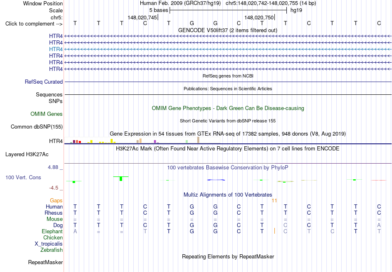Open the GTEx "Gene Expression in 54 tissues" title

(228, 134)
